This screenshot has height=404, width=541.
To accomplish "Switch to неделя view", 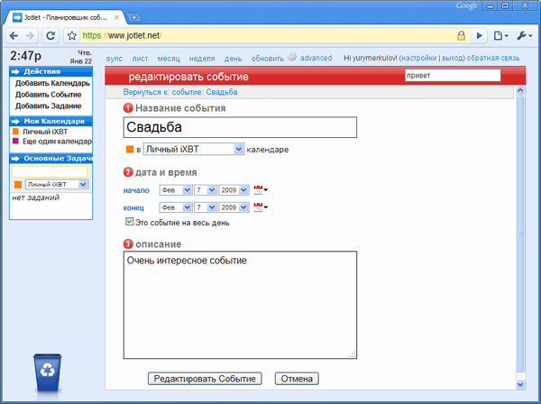I will click(x=202, y=59).
